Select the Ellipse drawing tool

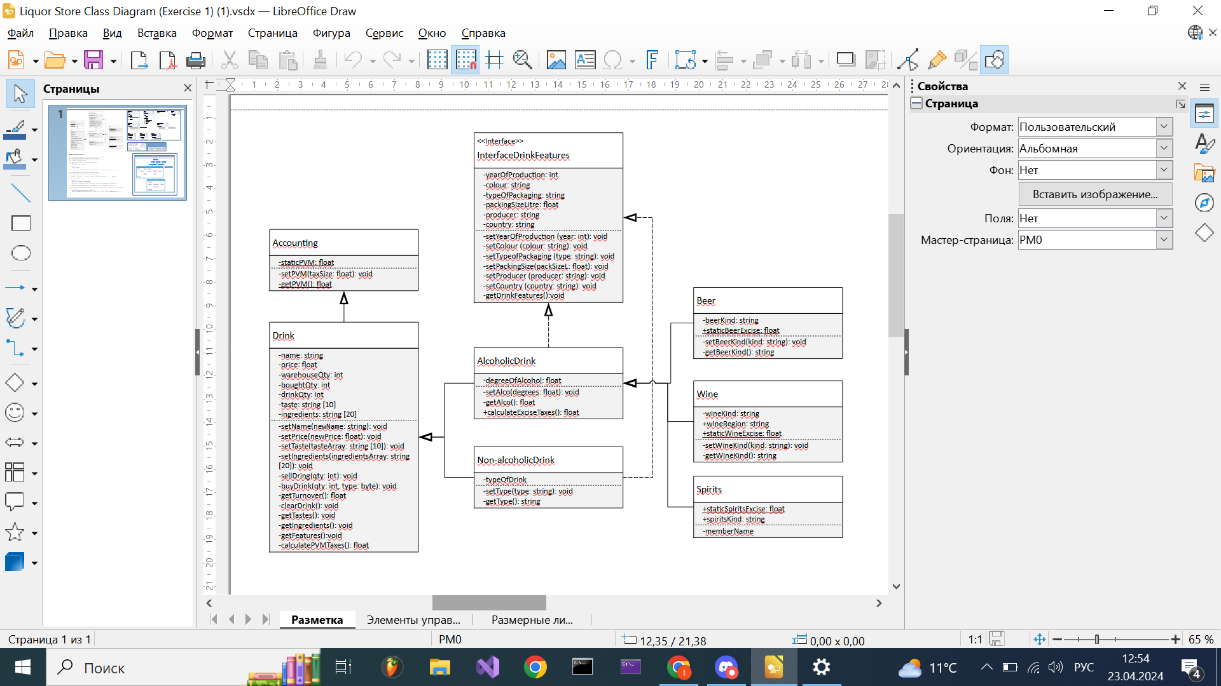pyautogui.click(x=21, y=253)
